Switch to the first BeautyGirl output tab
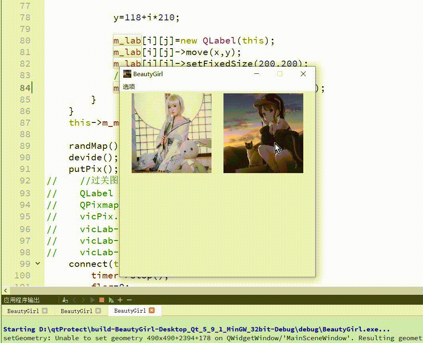Image resolution: width=423 pixels, height=343 pixels. 23,311
